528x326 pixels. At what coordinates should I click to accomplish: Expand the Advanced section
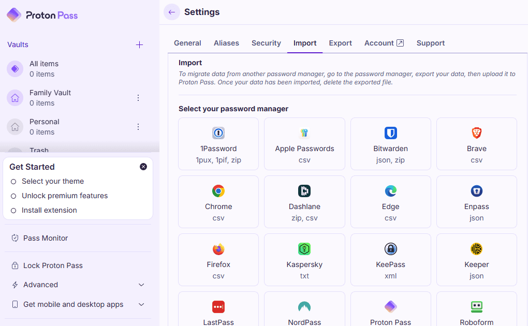click(141, 285)
